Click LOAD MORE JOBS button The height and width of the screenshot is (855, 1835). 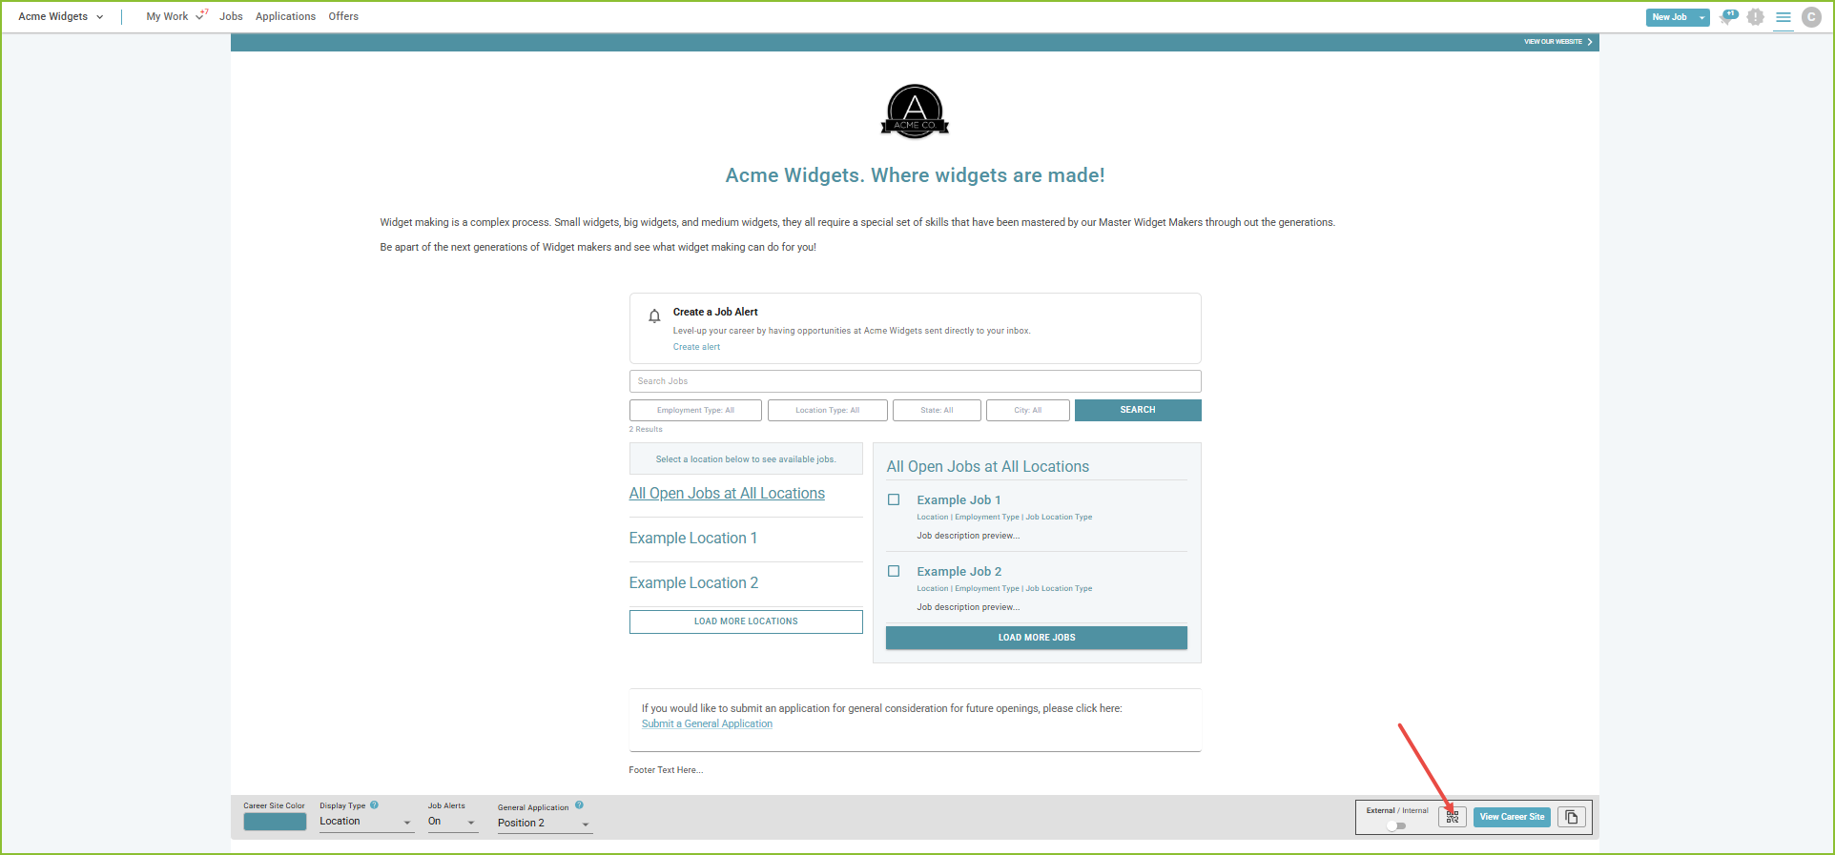click(1037, 638)
